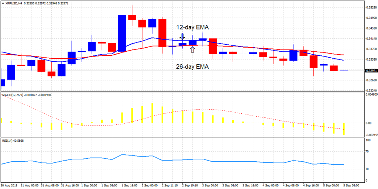Click the up arrow above 26-day EMA label
The image size is (378, 189).
point(192,49)
